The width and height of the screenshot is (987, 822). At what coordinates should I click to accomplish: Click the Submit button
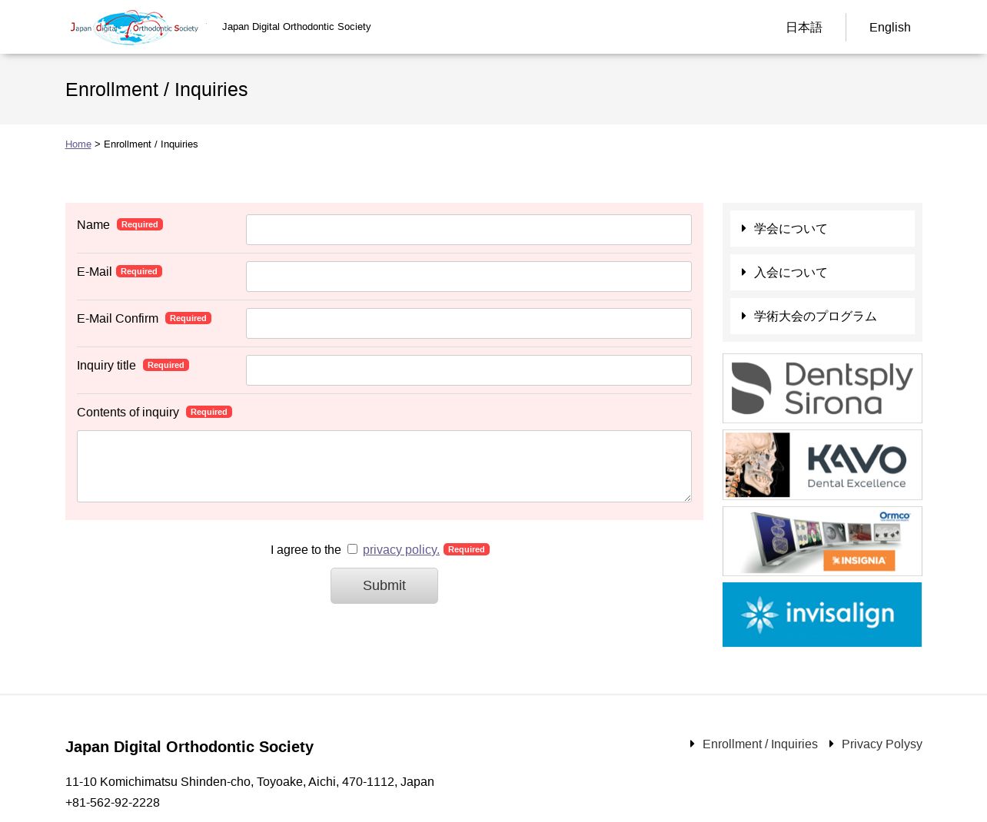(384, 585)
